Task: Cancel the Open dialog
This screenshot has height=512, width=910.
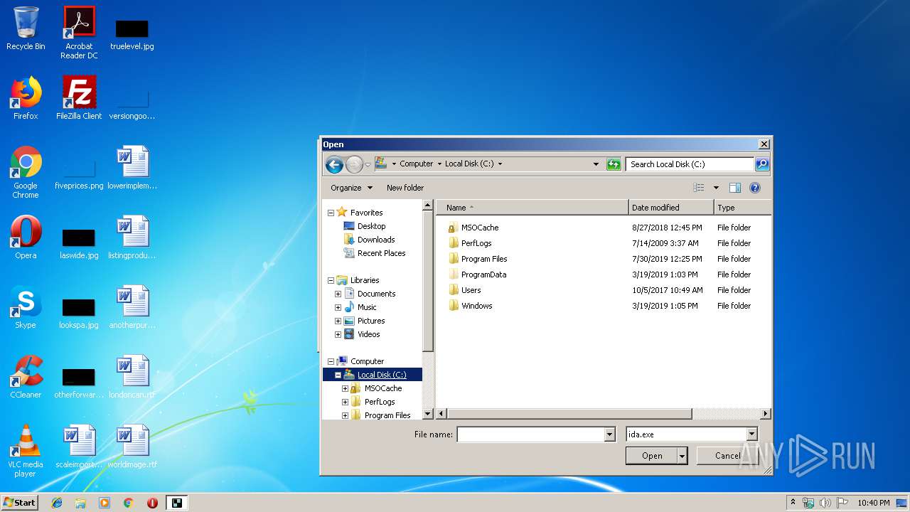Action: click(727, 456)
